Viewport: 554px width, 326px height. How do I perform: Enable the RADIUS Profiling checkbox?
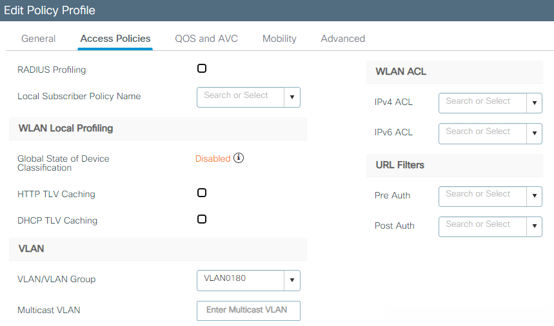202,69
